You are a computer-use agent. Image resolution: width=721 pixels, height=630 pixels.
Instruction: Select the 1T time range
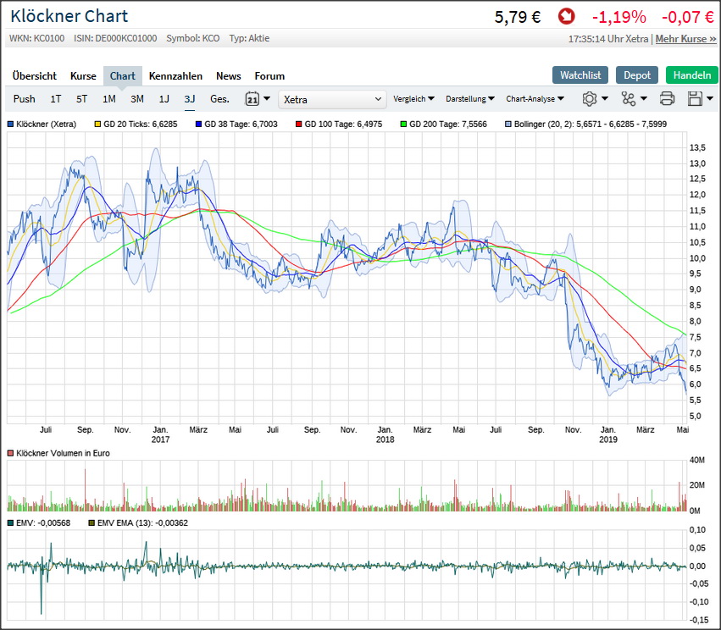[56, 99]
